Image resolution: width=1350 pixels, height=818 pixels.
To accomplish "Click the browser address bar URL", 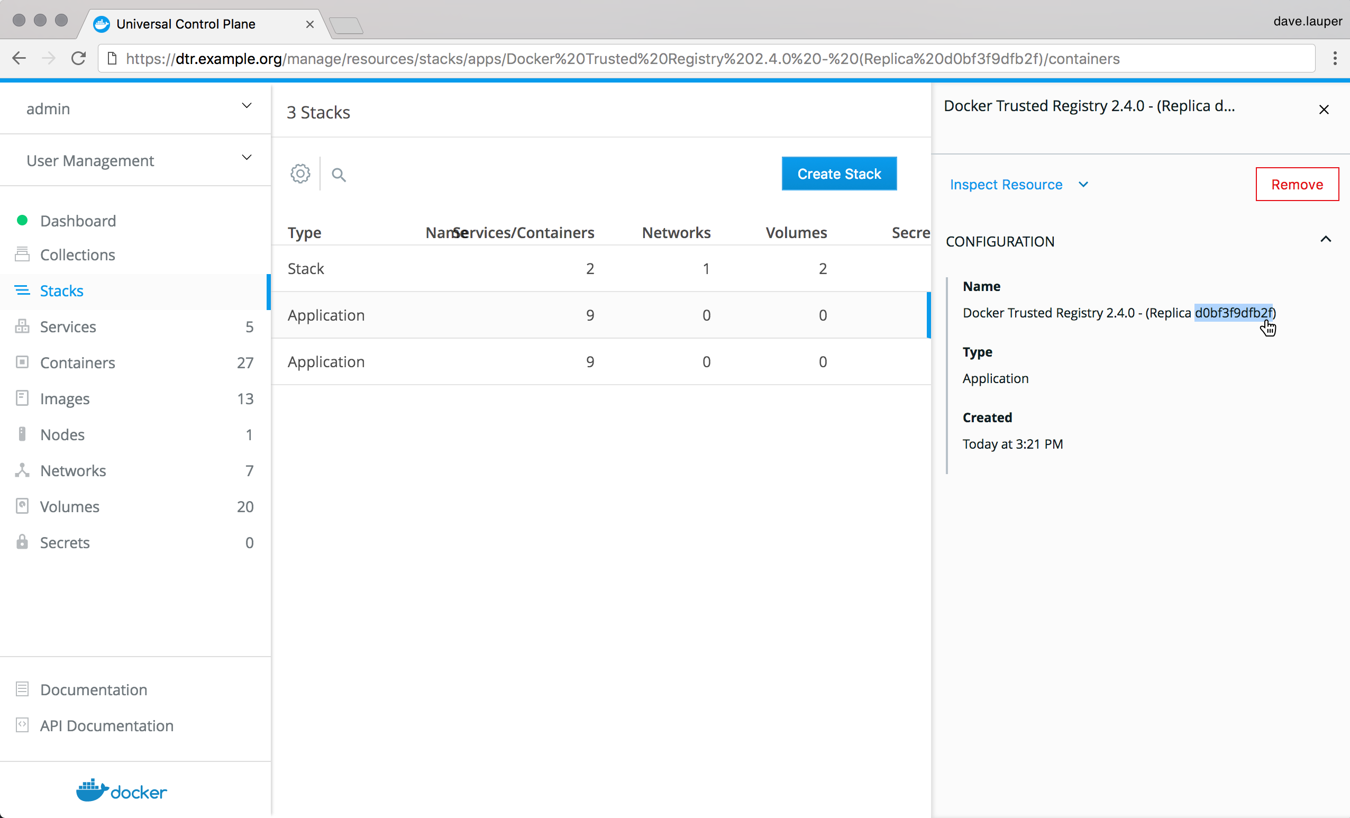I will coord(622,59).
